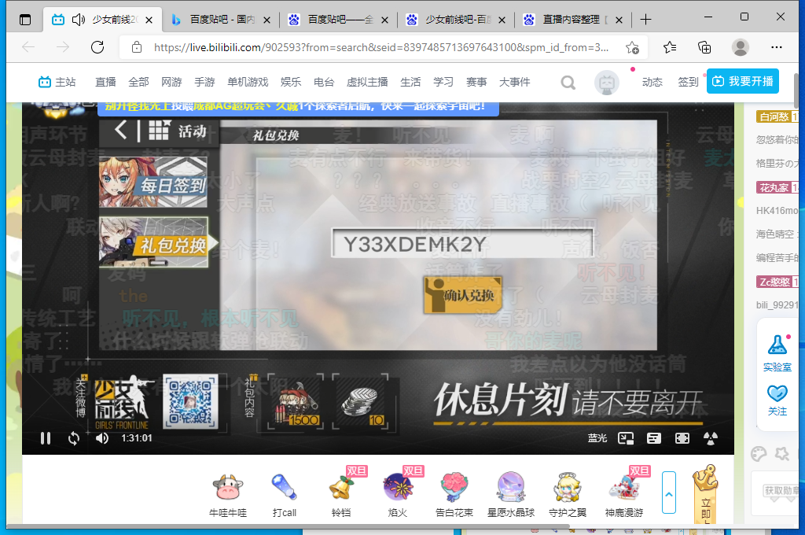Open browser settings and more menu
805x535 pixels.
pos(776,47)
